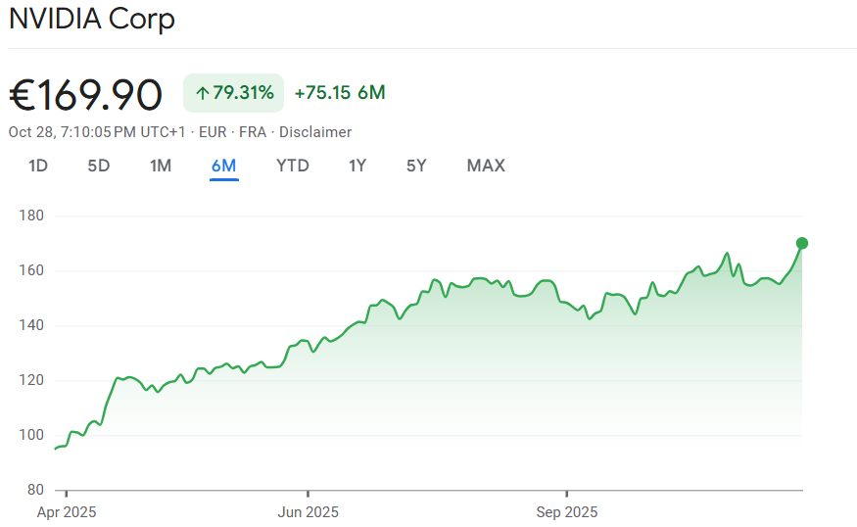Switch chart to YTD view
The image size is (857, 527).
[x=293, y=166]
